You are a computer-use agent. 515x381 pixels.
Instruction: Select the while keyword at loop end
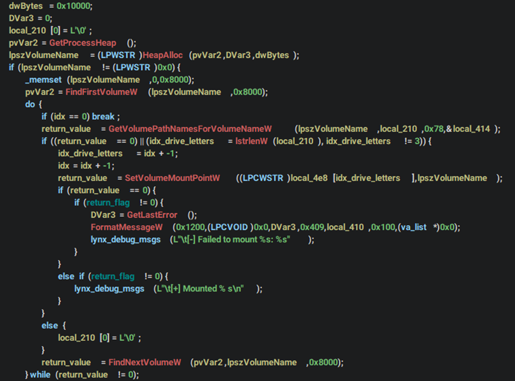pyautogui.click(x=40, y=375)
